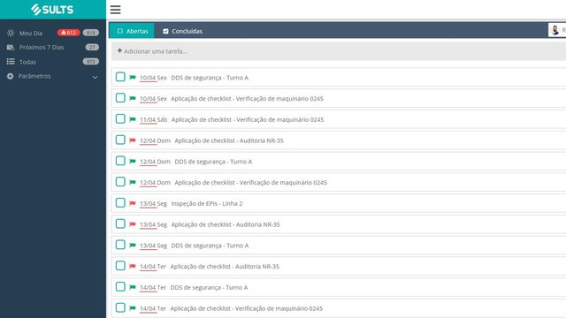Screen dimensions: 566x318
Task: Click the user avatar in the top right
Action: [x=555, y=30]
